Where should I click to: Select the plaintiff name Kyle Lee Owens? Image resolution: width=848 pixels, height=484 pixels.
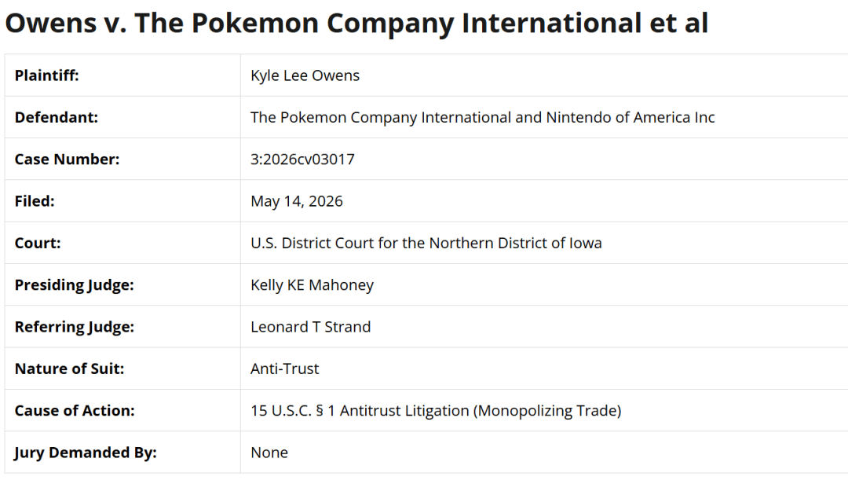pos(305,75)
